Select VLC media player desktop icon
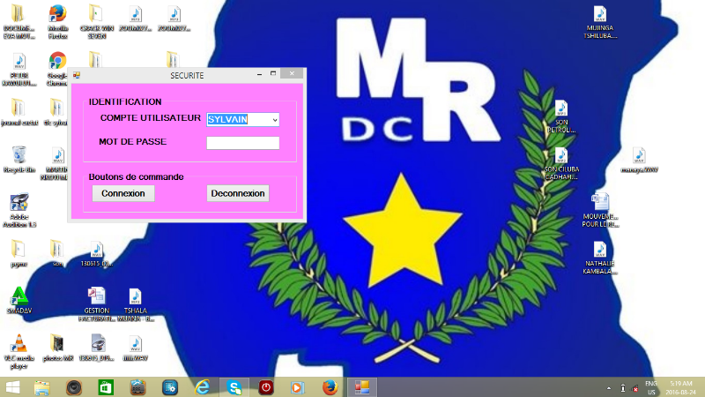The height and width of the screenshot is (397, 705). [18, 344]
